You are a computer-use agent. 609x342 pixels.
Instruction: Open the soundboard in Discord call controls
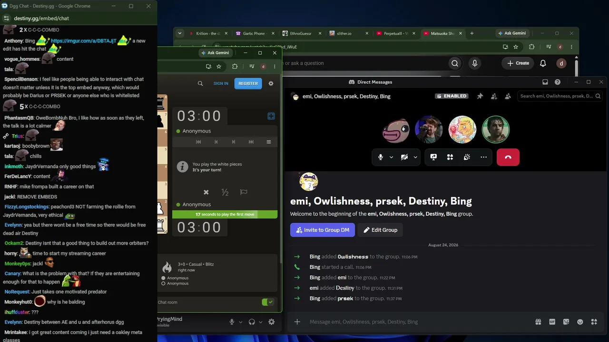pyautogui.click(x=467, y=157)
